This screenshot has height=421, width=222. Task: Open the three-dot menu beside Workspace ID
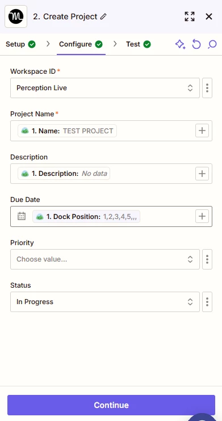point(207,88)
